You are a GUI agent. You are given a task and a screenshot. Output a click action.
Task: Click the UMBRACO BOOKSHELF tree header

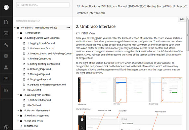pyautogui.click(x=28, y=21)
